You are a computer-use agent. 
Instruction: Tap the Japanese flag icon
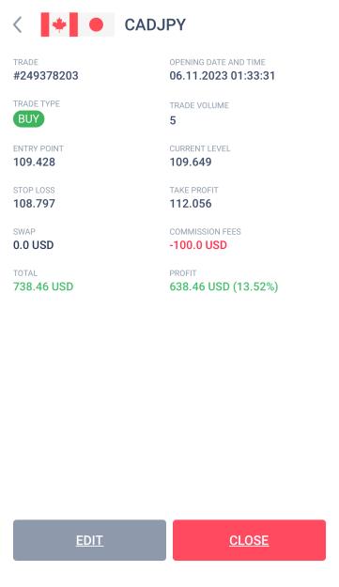tap(96, 24)
